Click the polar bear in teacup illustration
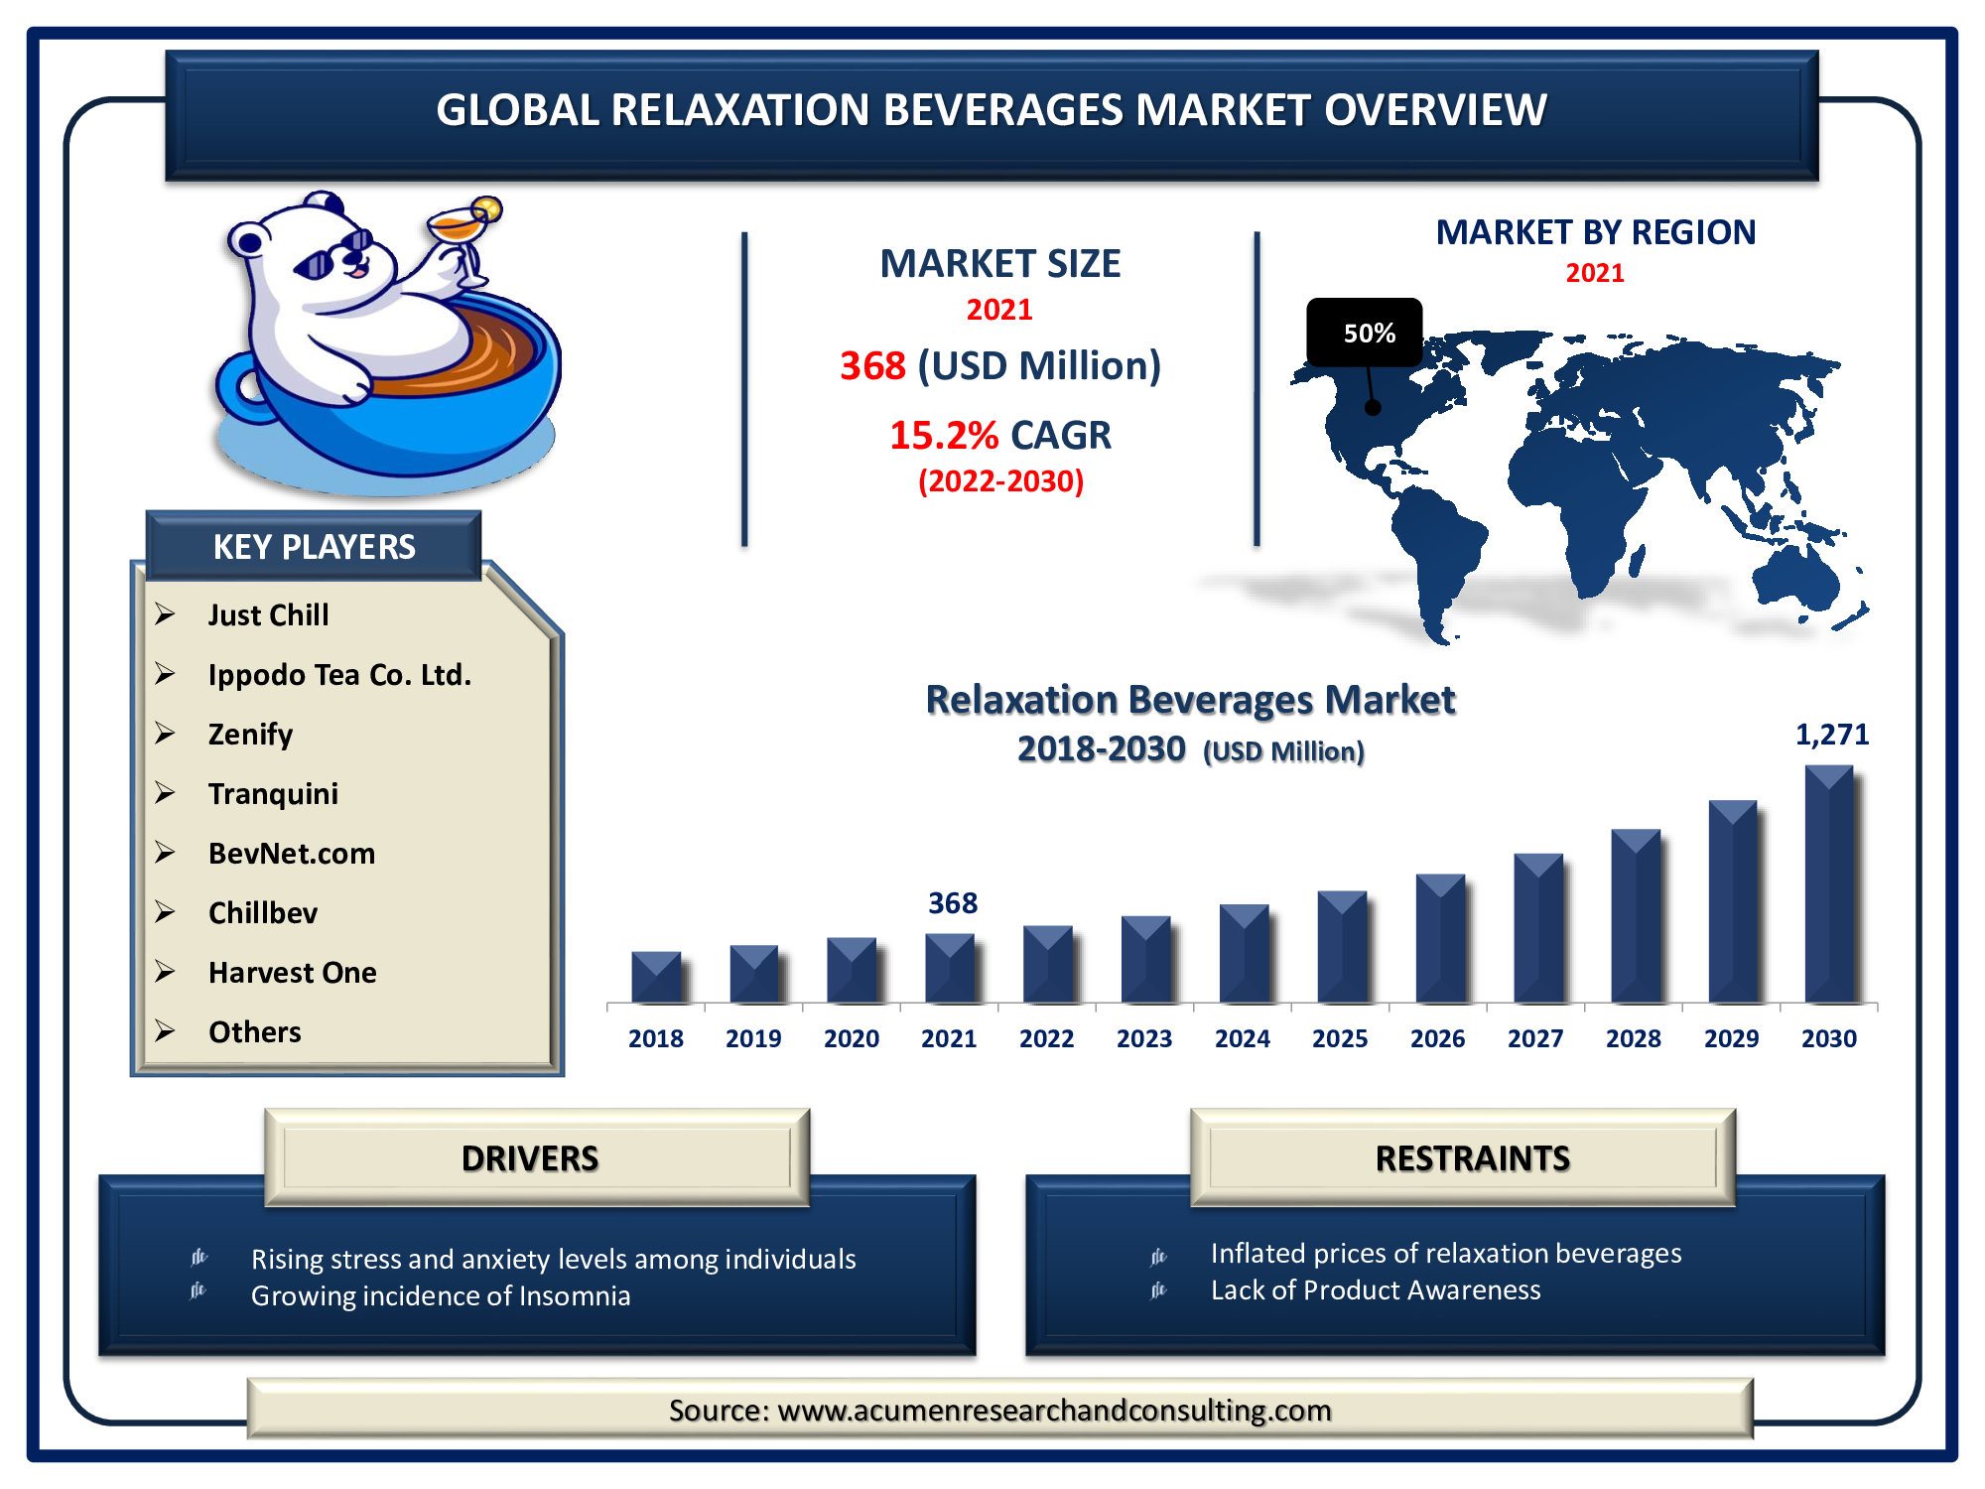 (387, 342)
